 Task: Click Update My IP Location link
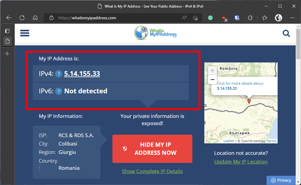tap(241, 162)
